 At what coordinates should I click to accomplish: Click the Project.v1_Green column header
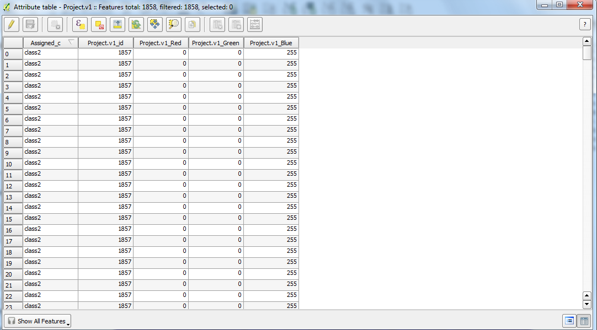click(x=216, y=43)
